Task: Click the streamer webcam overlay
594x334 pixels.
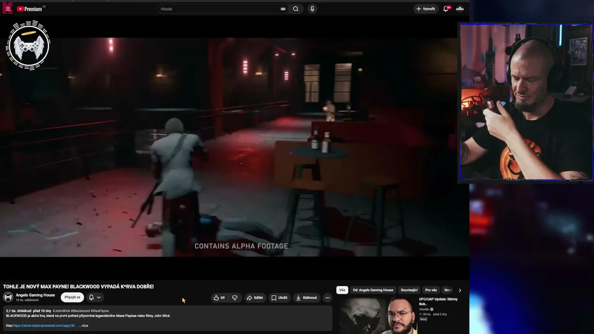Action: pyautogui.click(x=526, y=102)
